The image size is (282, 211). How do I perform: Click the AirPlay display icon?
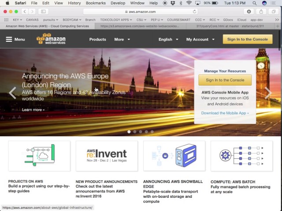click(198, 3)
